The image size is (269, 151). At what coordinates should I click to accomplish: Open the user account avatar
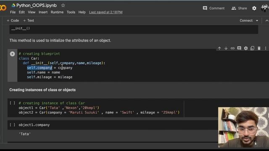pos(265,8)
